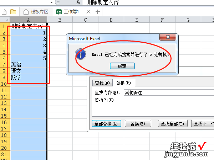
Task: Click the cell containing 数学
Action: [x=29, y=77]
